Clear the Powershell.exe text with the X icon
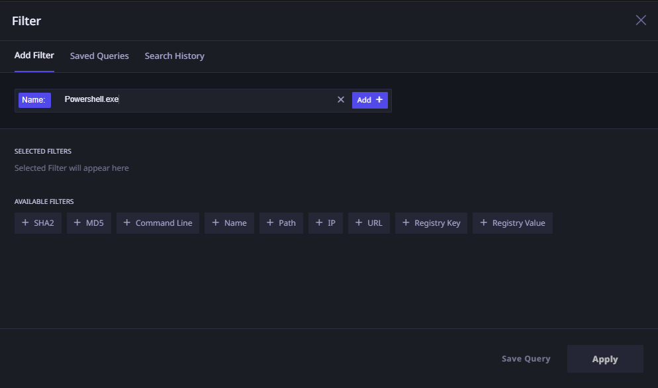 [x=341, y=100]
